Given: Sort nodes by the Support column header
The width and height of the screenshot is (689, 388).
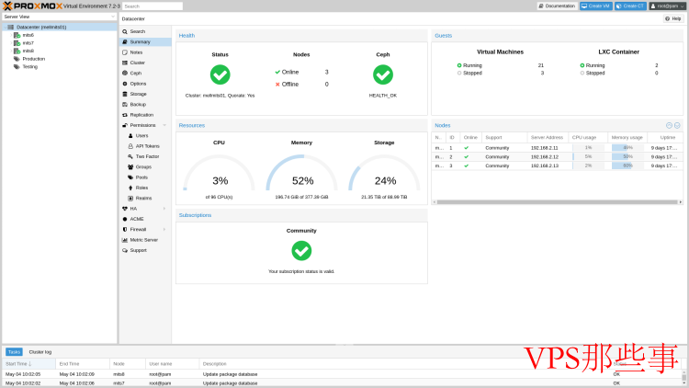Looking at the screenshot, I should [x=503, y=138].
